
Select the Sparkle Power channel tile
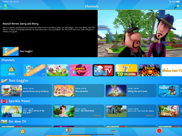(80, 70)
